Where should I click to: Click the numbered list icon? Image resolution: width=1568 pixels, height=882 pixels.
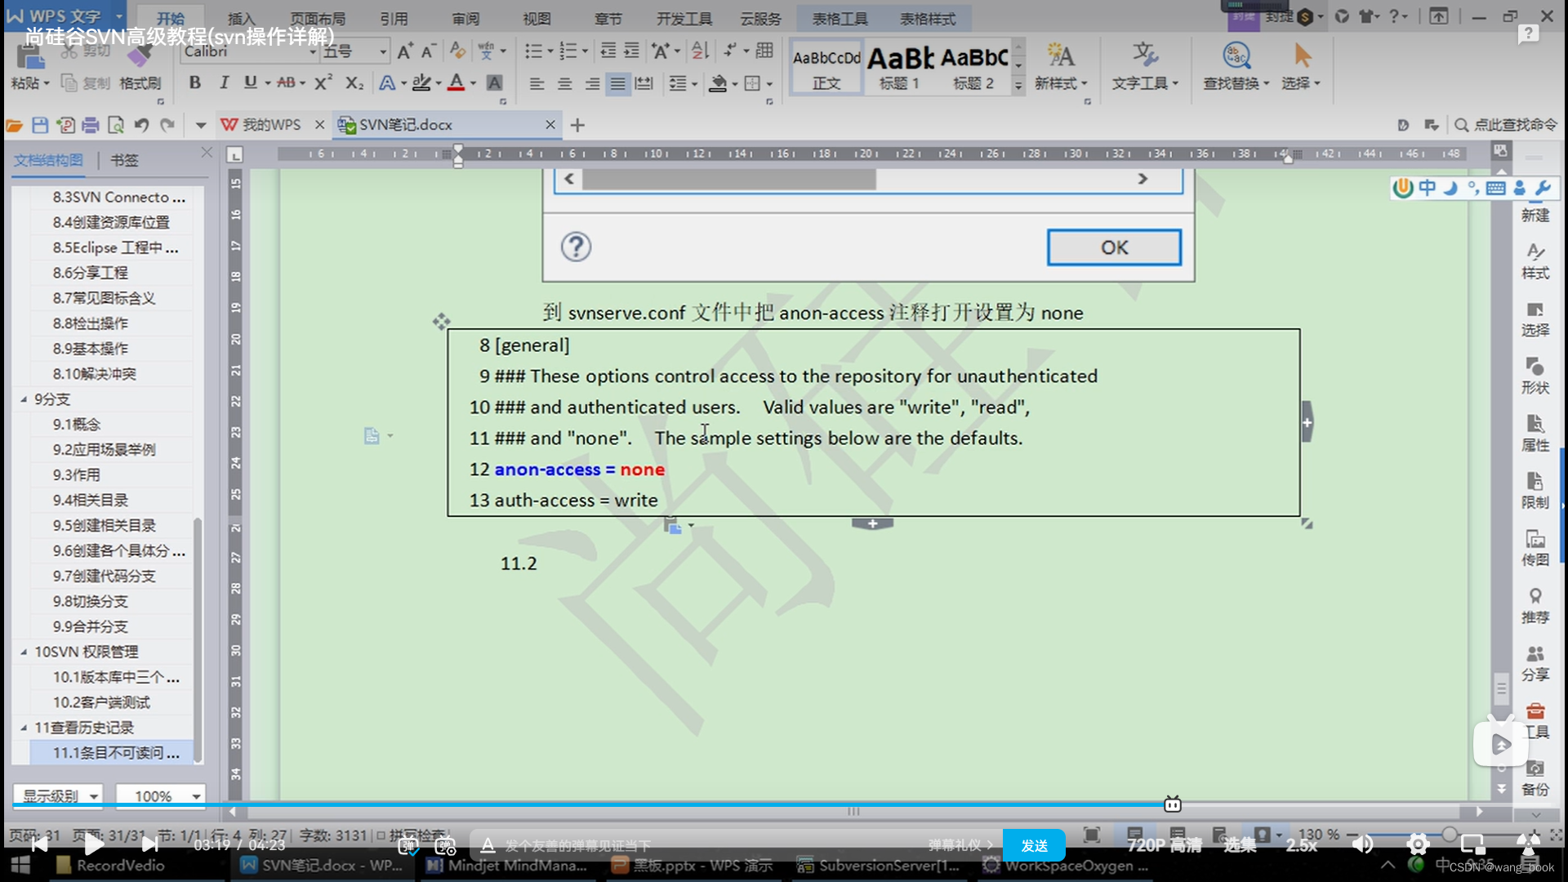[x=568, y=51]
